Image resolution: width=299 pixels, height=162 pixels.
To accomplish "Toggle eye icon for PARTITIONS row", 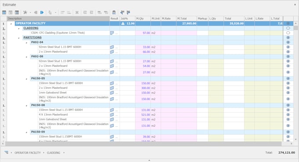I will 288,37.
